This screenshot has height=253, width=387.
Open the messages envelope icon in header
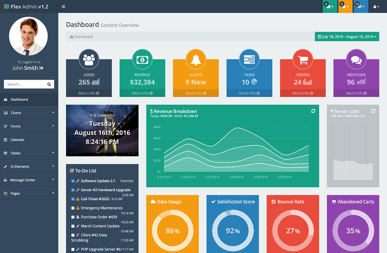coord(330,6)
